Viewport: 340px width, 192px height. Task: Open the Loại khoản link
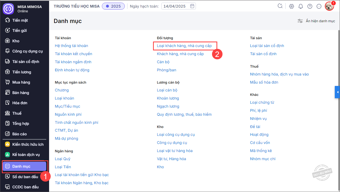click(65, 98)
